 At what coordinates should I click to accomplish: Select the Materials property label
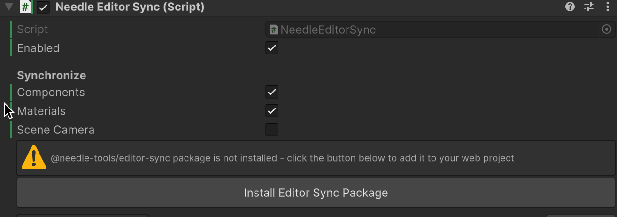point(41,111)
